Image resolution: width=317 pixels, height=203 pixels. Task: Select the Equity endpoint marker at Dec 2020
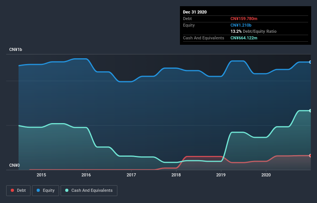click(310, 62)
